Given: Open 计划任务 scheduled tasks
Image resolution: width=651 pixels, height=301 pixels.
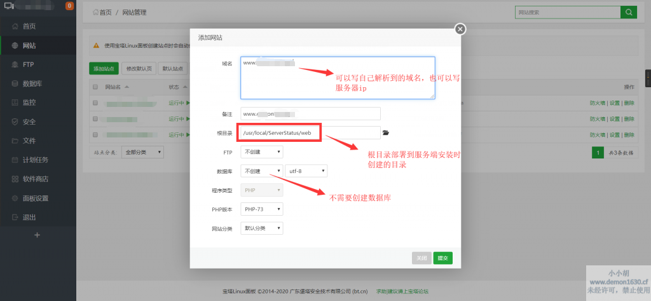Looking at the screenshot, I should click(36, 160).
